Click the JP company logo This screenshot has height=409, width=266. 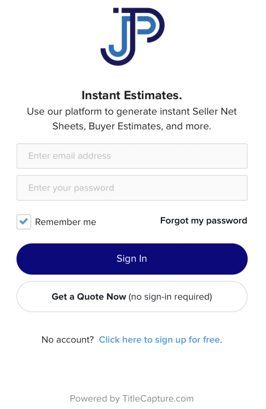click(x=132, y=37)
